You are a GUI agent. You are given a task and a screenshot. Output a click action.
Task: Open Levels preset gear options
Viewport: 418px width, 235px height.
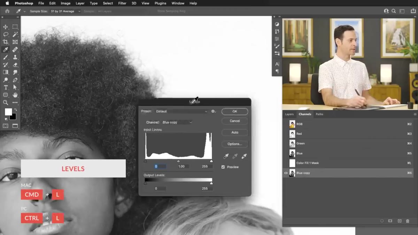pos(214,111)
